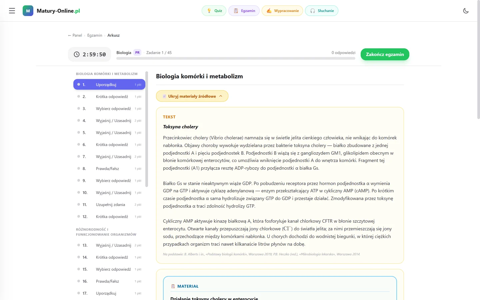This screenshot has height=300, width=480.
Task: Select task 3 Wybierz odpowiedź
Action: coord(109,109)
